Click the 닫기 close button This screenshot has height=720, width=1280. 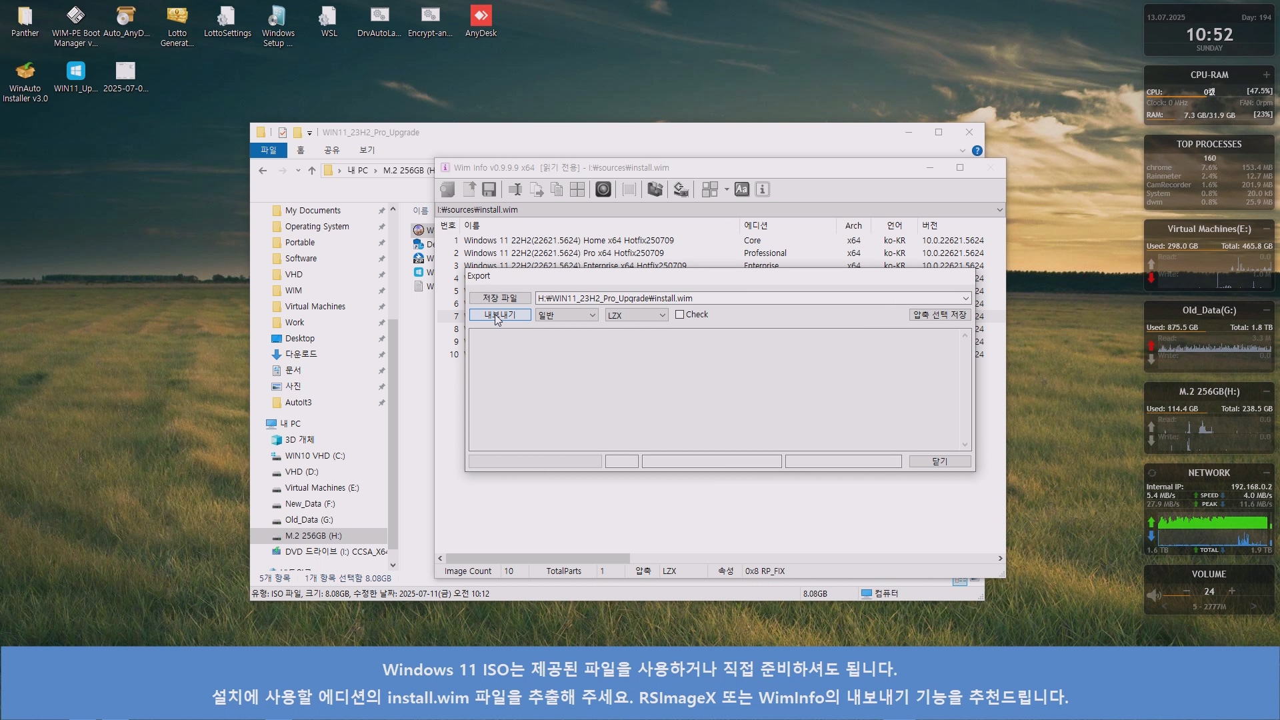tap(939, 461)
